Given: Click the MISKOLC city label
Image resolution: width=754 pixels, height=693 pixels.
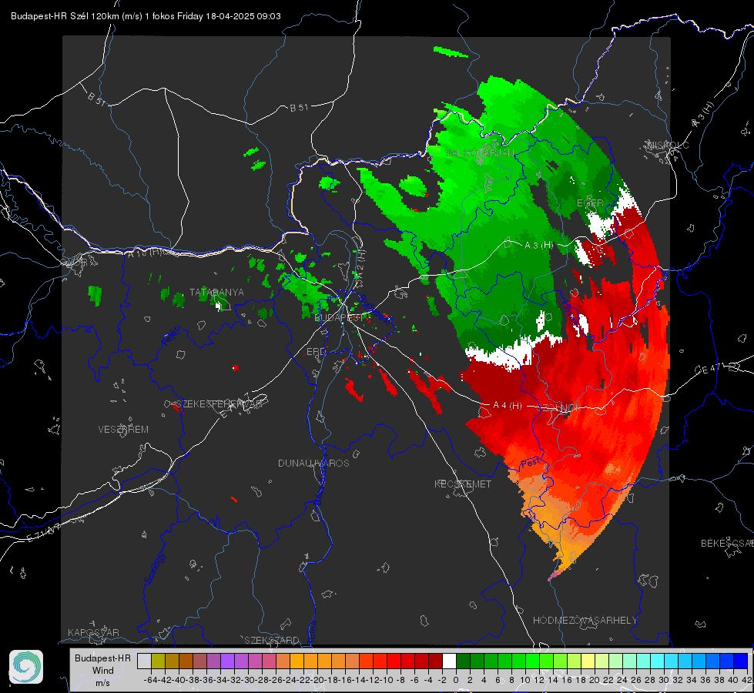Looking at the screenshot, I should [x=668, y=146].
